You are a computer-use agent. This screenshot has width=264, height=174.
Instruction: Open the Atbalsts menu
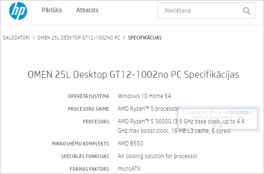[88, 10]
